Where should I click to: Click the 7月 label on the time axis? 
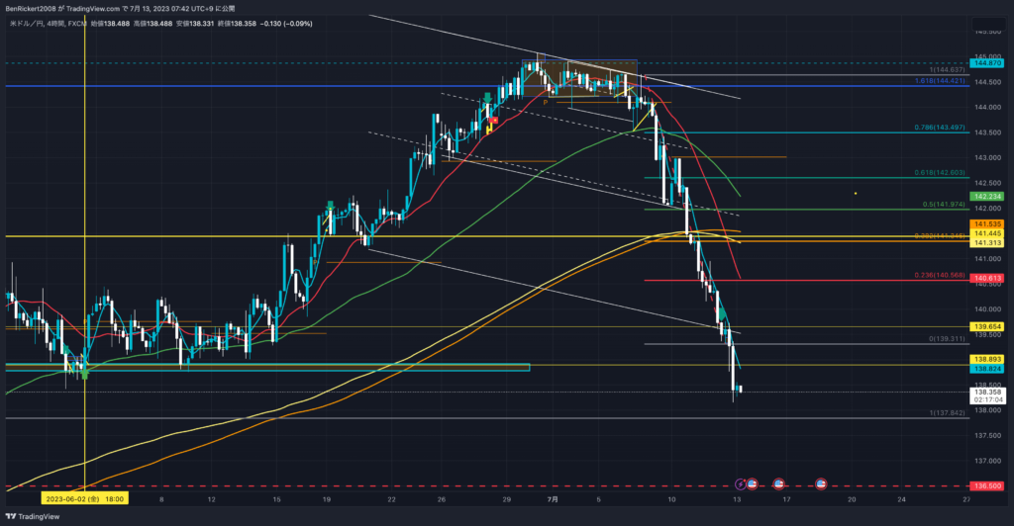tap(553, 499)
